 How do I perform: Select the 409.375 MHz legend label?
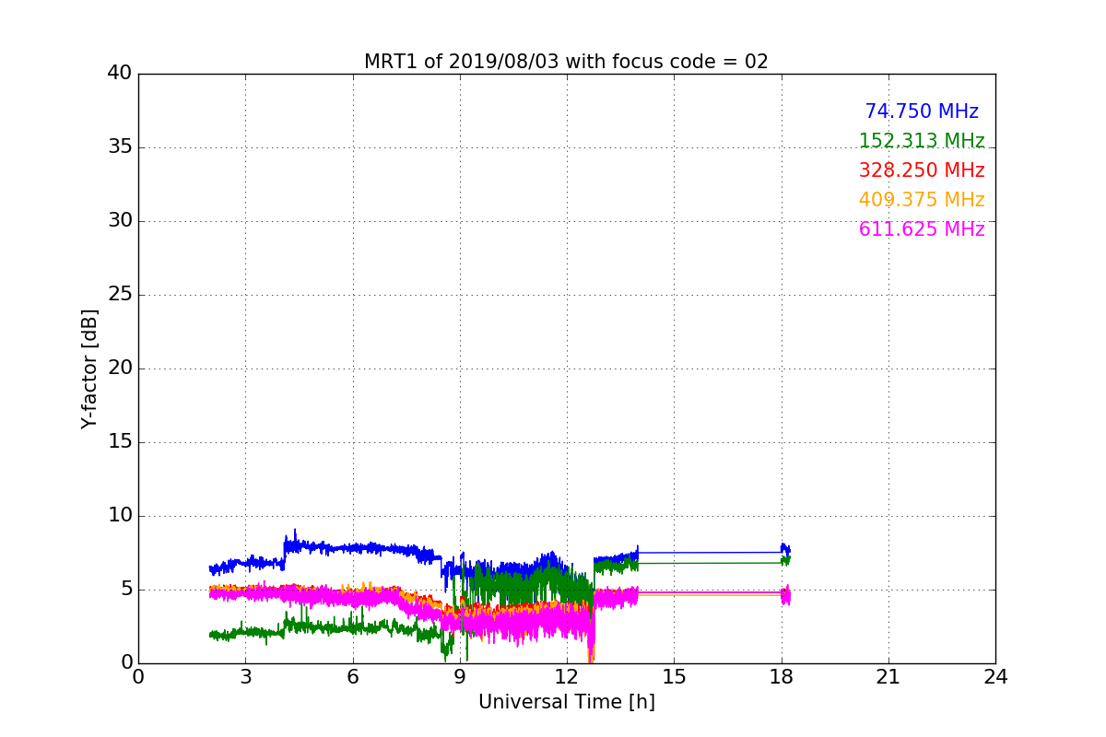[922, 200]
